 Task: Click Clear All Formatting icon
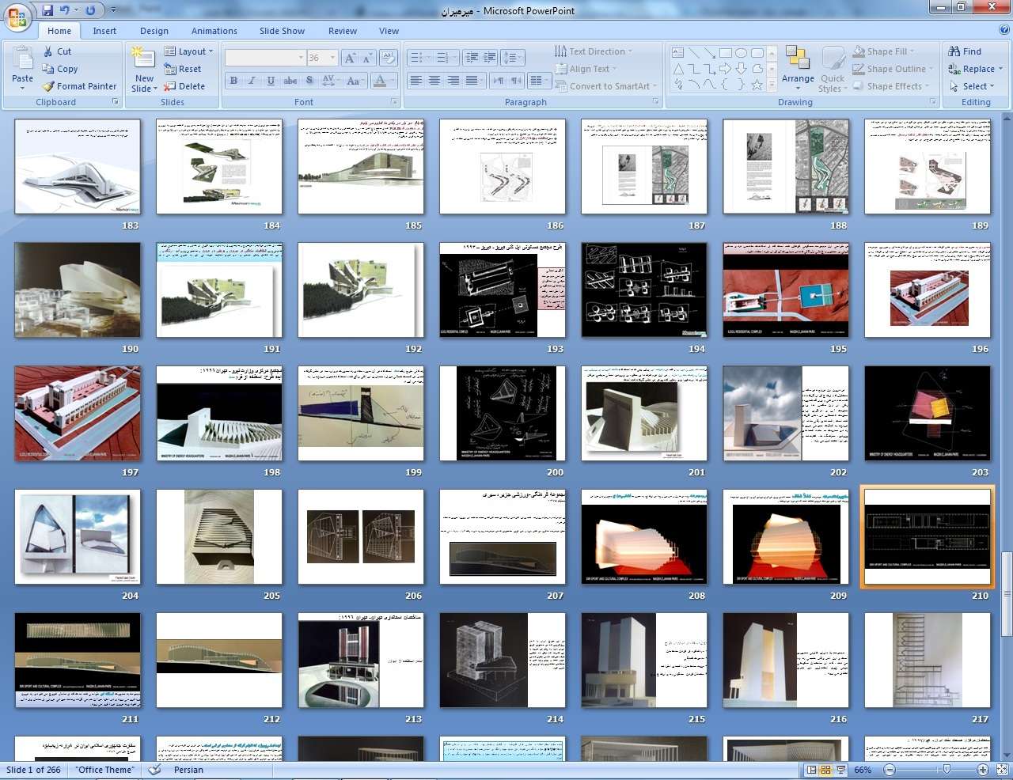click(x=389, y=58)
